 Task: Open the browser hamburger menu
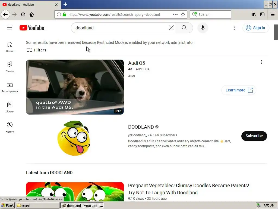(273, 14)
